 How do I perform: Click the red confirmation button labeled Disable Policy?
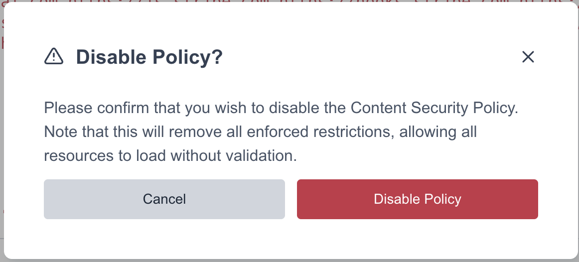click(417, 199)
